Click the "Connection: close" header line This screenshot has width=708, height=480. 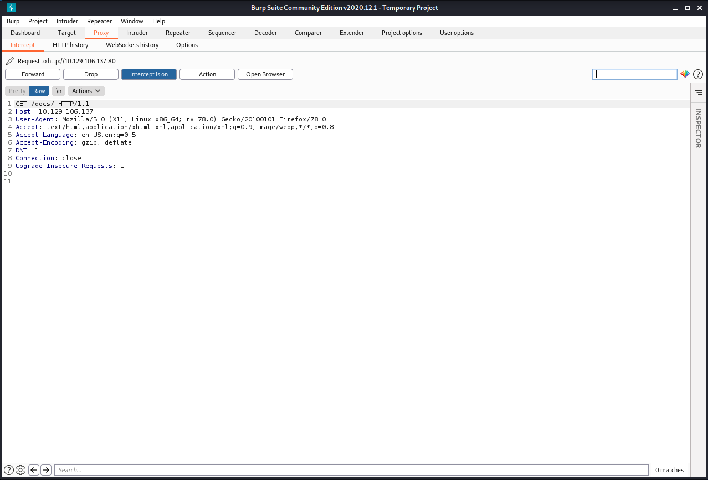(x=48, y=158)
